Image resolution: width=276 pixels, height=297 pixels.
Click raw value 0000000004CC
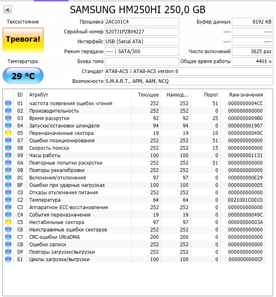[x=245, y=103]
